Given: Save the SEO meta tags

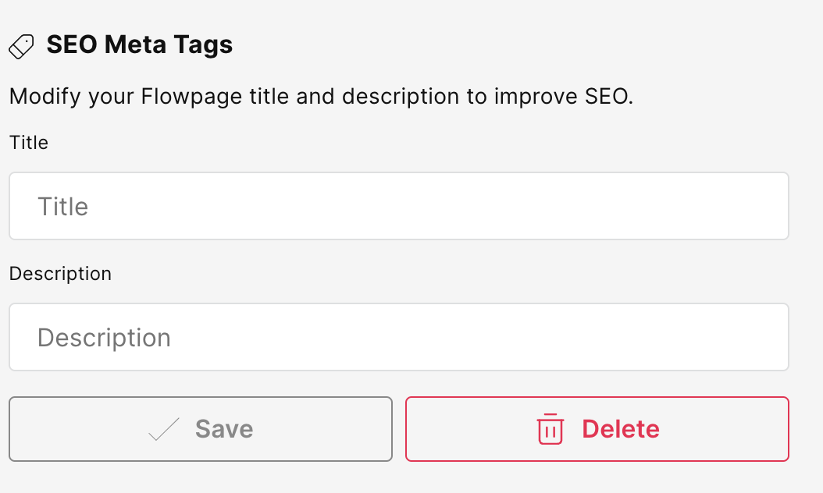Looking at the screenshot, I should pyautogui.click(x=201, y=429).
